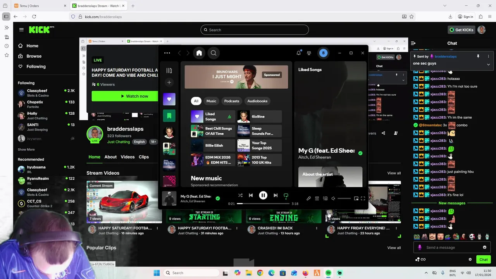
Task: Select the All filter chip in Spotify
Action: 196,101
